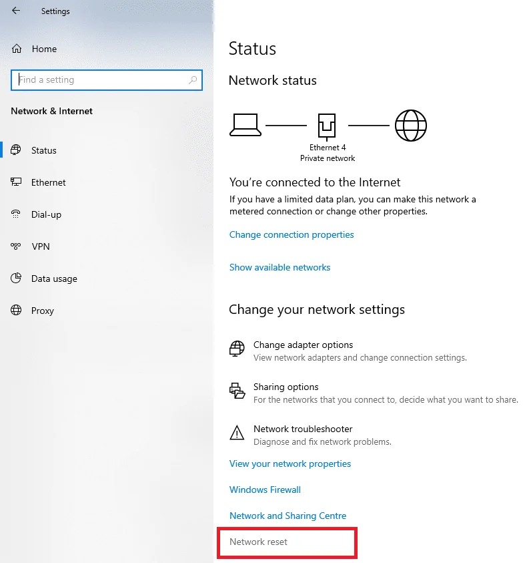Click the back arrow in Settings header
The height and width of the screenshot is (563, 523).
(16, 11)
